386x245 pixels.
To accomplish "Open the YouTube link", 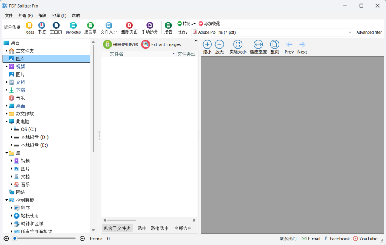I will click(x=365, y=239).
